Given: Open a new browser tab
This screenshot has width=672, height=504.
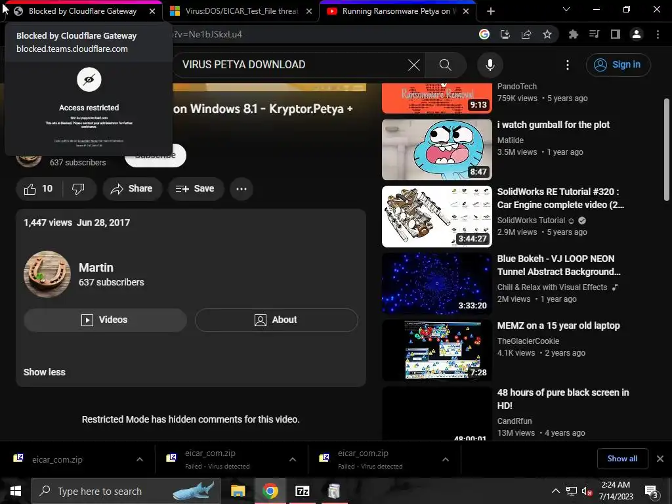Looking at the screenshot, I should point(491,11).
